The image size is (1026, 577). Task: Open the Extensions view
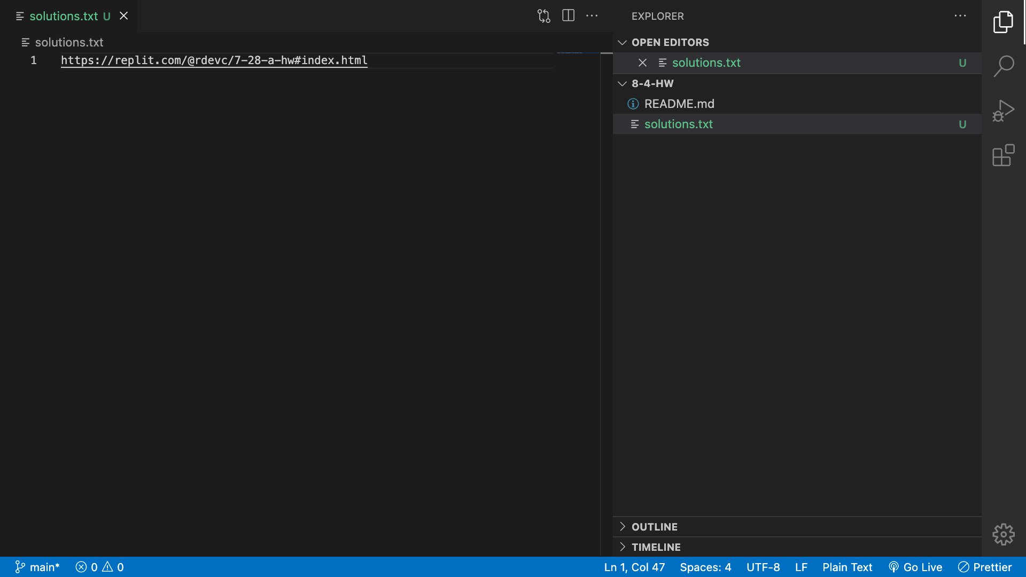(x=1004, y=155)
